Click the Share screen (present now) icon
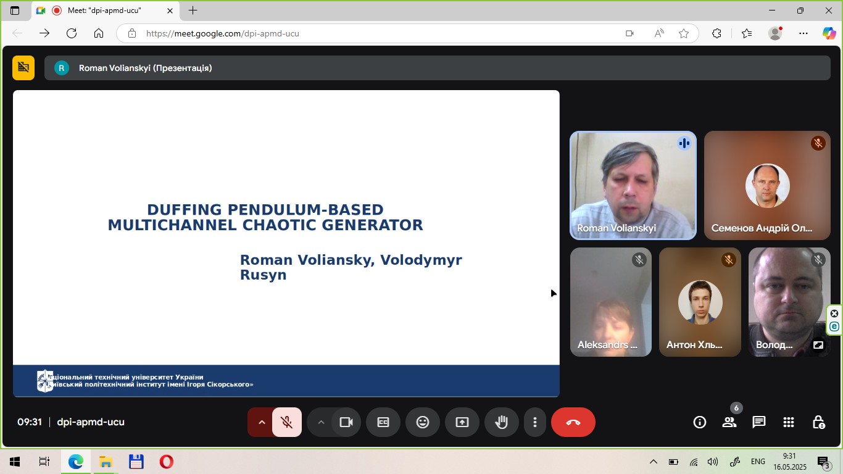 click(x=462, y=422)
